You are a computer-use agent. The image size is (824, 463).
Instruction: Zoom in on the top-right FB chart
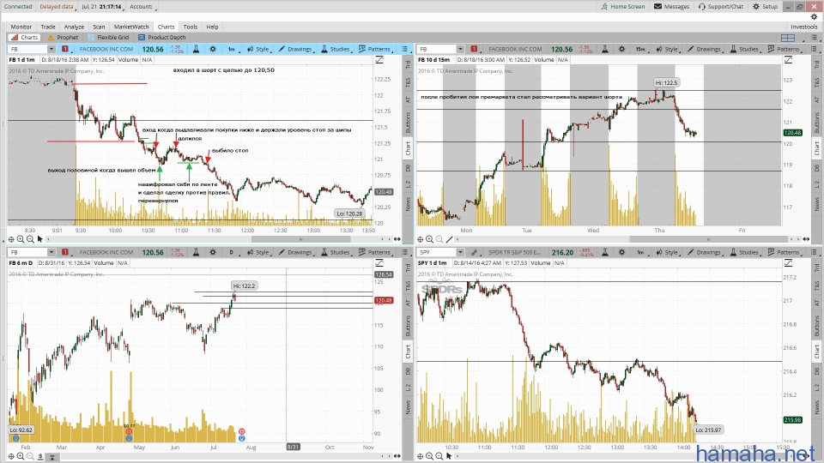[429, 239]
